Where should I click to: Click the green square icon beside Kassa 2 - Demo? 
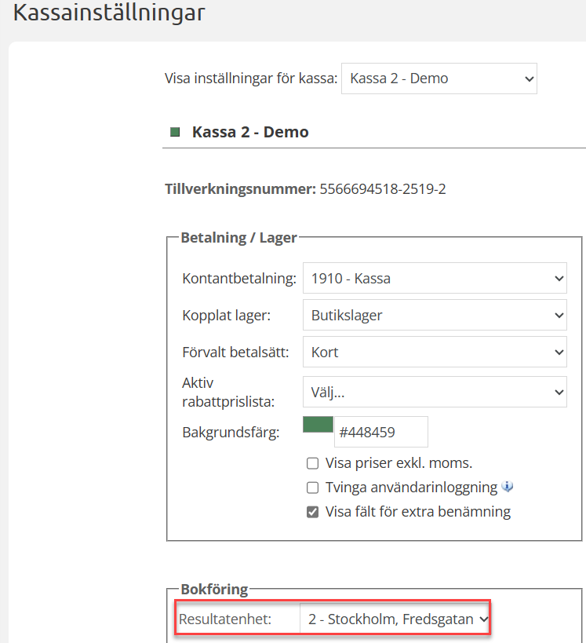[175, 132]
